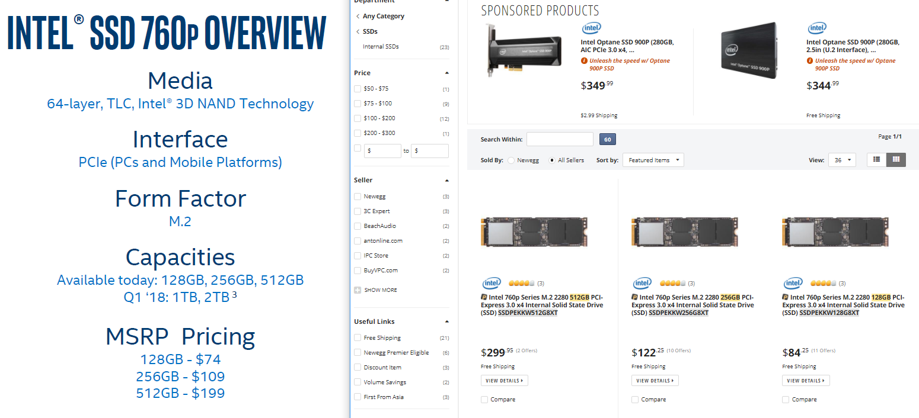919x418 pixels.
Task: Click minimum price input field
Action: [x=382, y=151]
